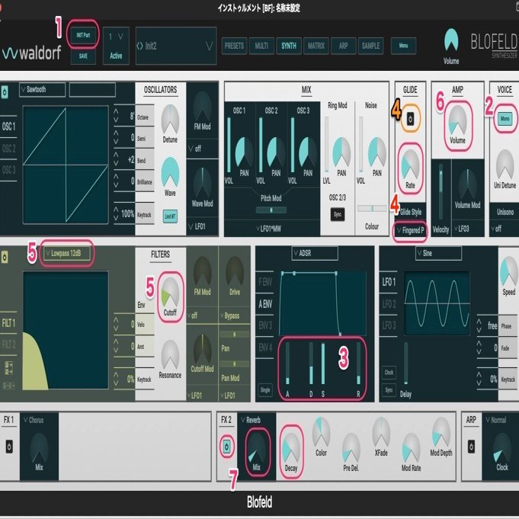Switch to the ARP tab
This screenshot has width=519, height=519.
343,46
